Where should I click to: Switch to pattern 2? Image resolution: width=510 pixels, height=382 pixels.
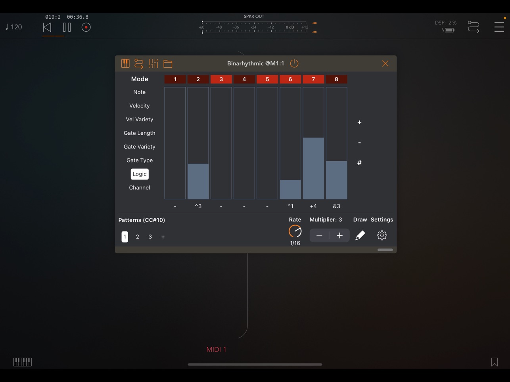click(138, 237)
